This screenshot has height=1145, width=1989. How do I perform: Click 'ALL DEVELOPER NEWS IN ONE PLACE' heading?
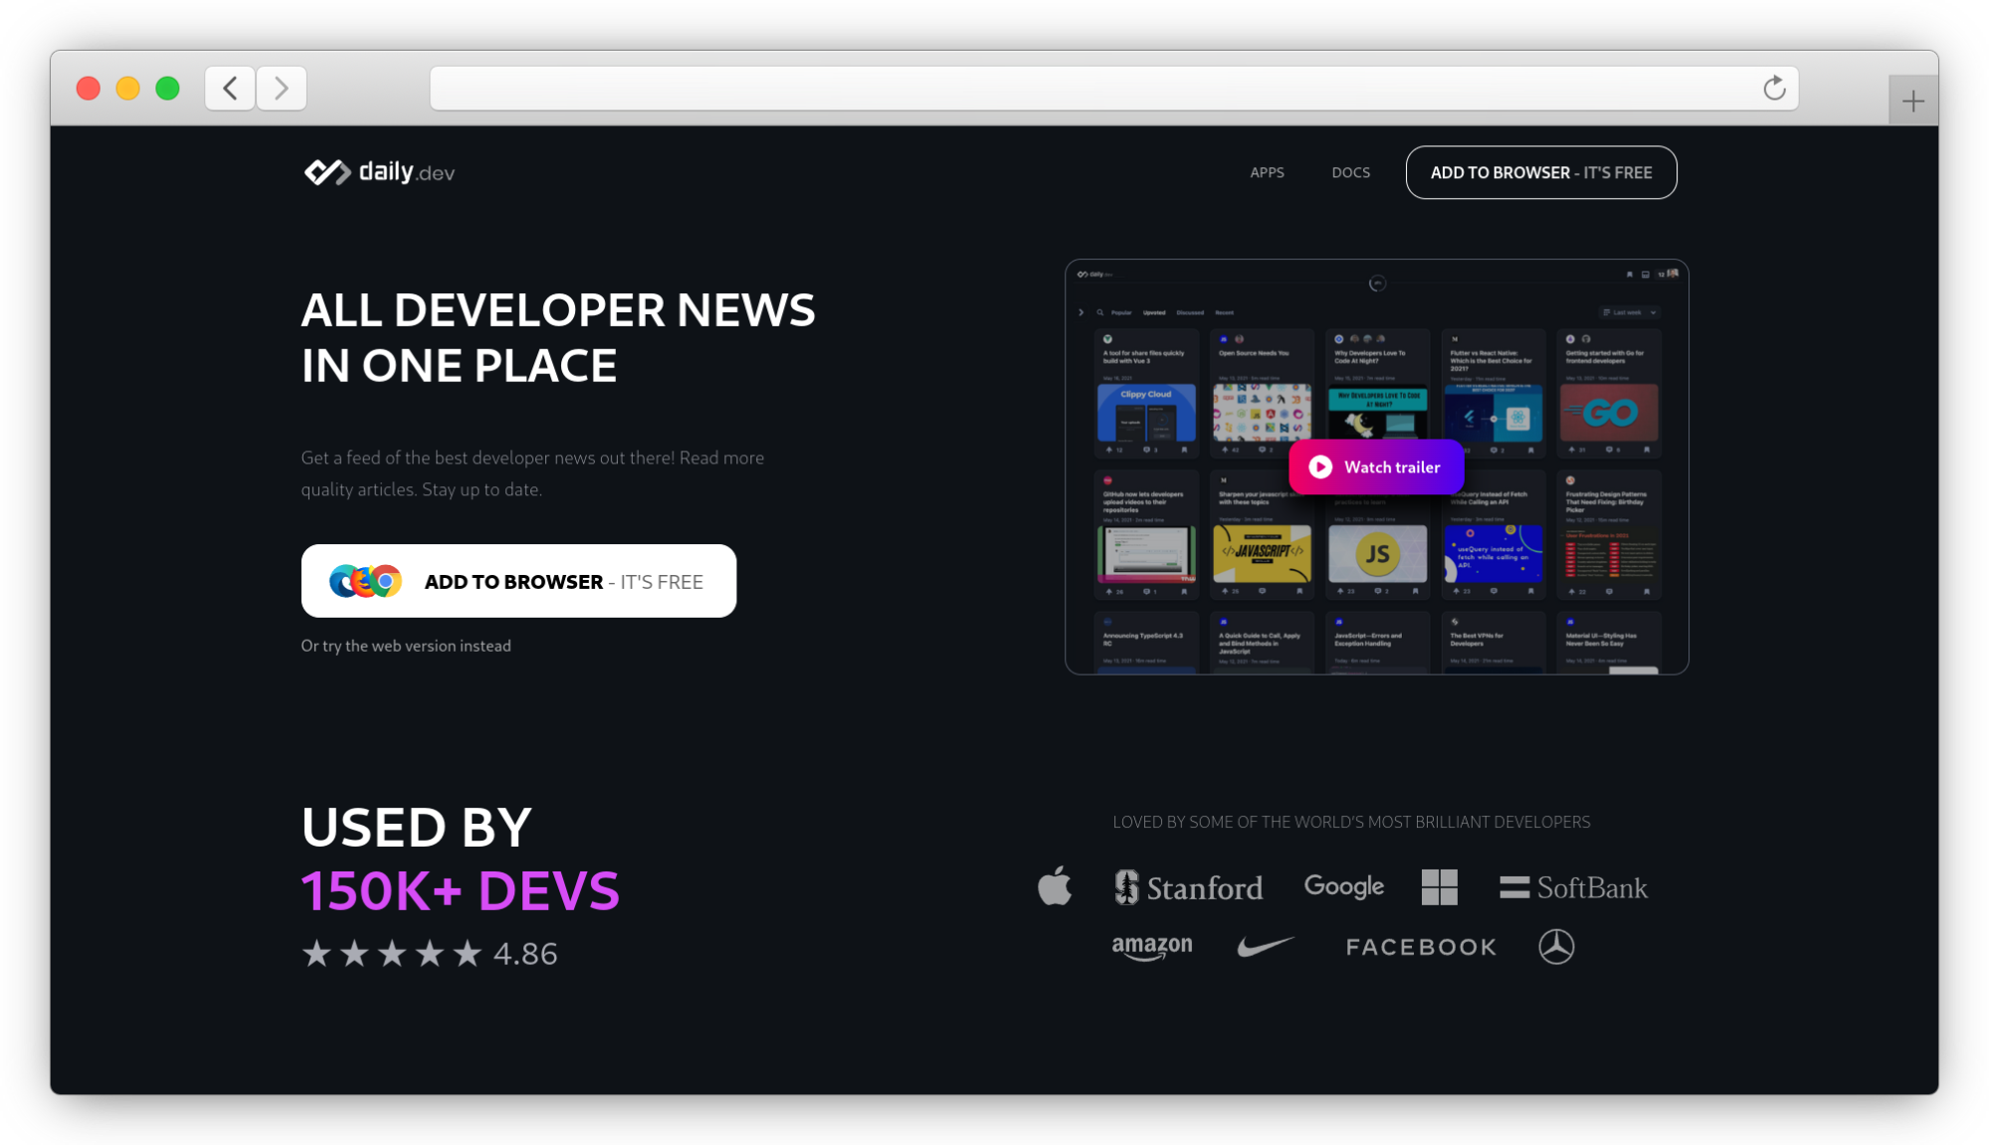(x=558, y=338)
